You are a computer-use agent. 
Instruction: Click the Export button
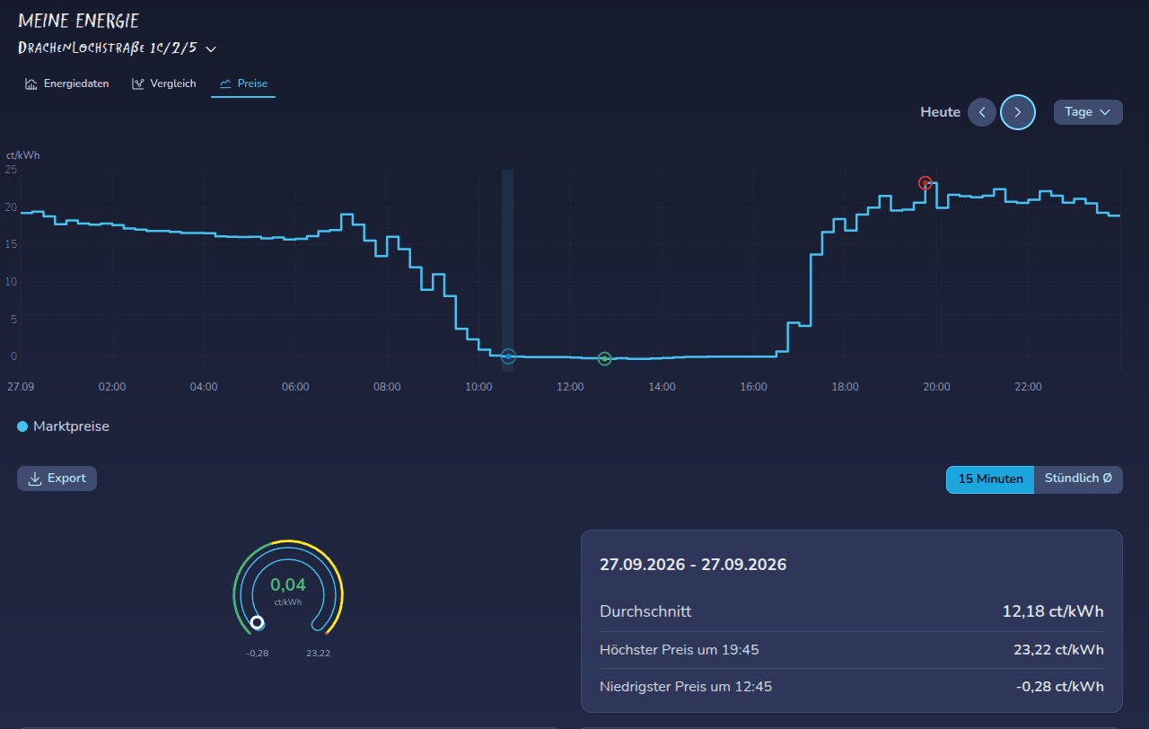click(x=57, y=479)
